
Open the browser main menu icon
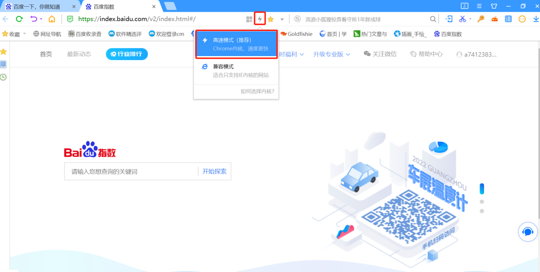coord(480,6)
